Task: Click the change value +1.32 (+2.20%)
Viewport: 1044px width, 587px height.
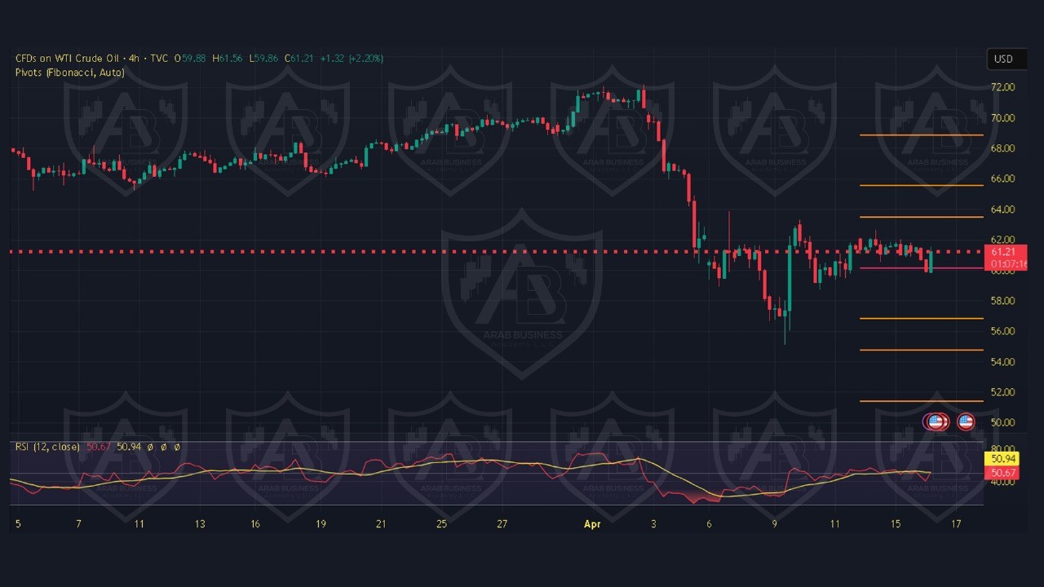Action: pyautogui.click(x=352, y=59)
